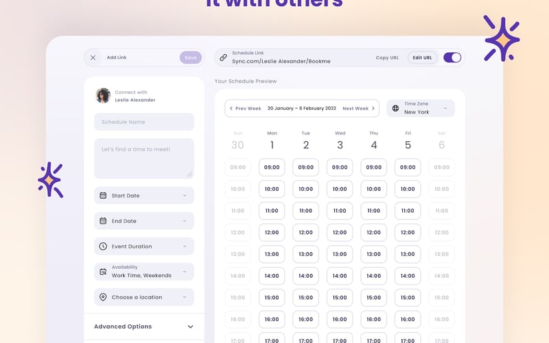
Task: Click the Your Schedule Preview heading
Action: coord(246,81)
